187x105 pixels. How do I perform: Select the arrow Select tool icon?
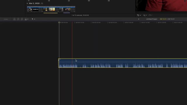point(32,19)
